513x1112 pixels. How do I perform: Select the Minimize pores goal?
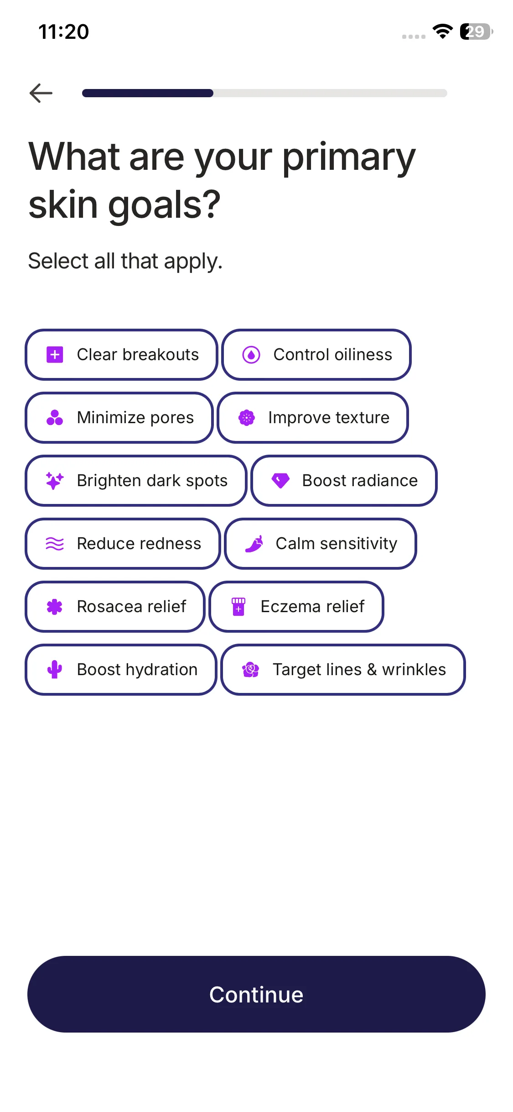pyautogui.click(x=119, y=418)
